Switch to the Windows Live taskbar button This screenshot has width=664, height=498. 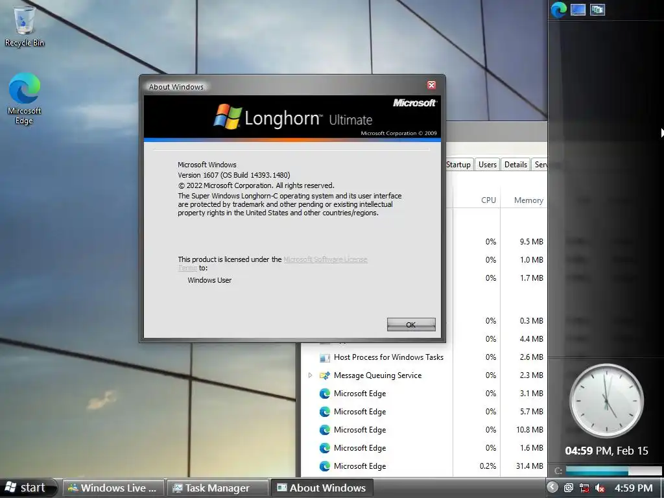[x=112, y=488]
